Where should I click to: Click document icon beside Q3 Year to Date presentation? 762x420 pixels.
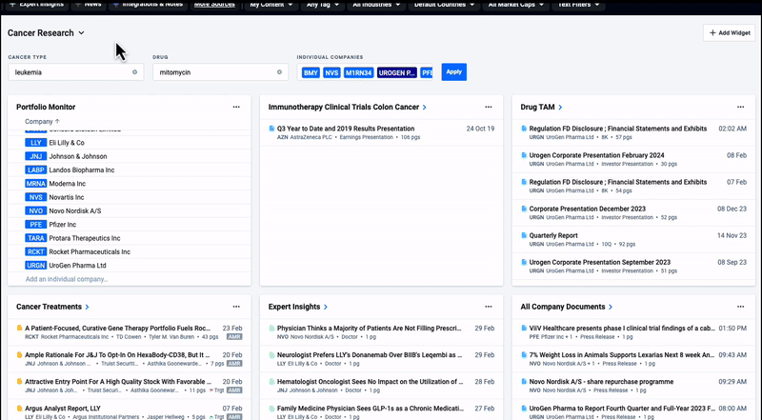pos(271,129)
